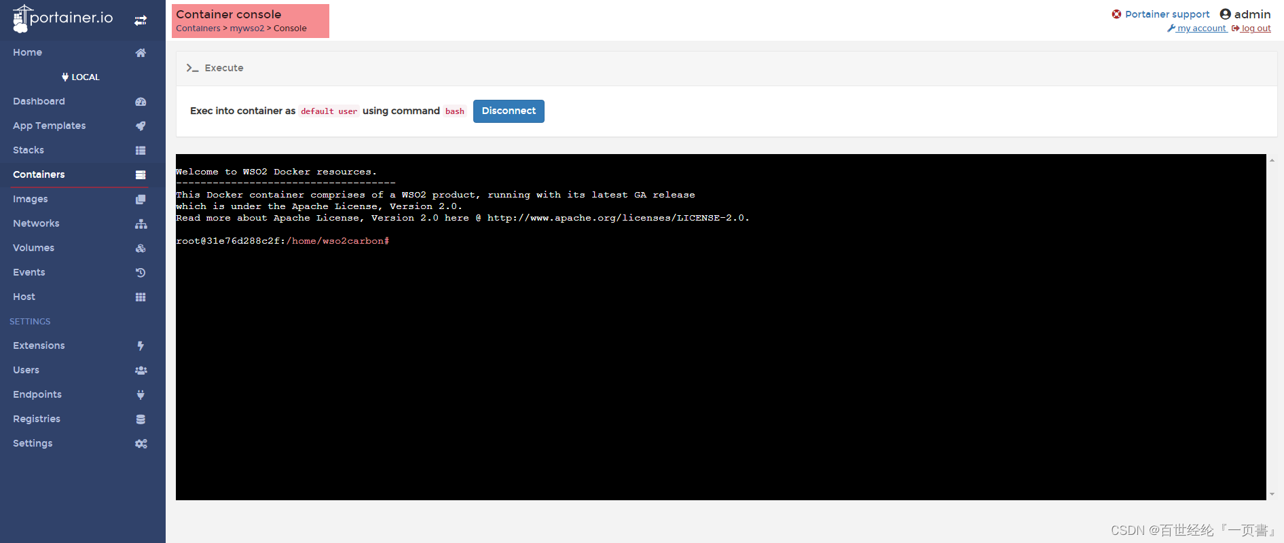Open the my account link
Screen dimensions: 1284x543
click(1196, 29)
